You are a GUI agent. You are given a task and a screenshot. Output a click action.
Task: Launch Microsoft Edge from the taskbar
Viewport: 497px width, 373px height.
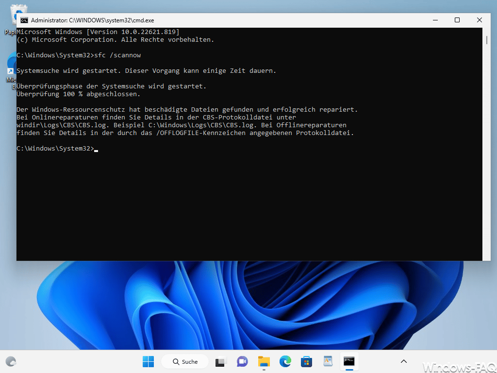pos(285,361)
